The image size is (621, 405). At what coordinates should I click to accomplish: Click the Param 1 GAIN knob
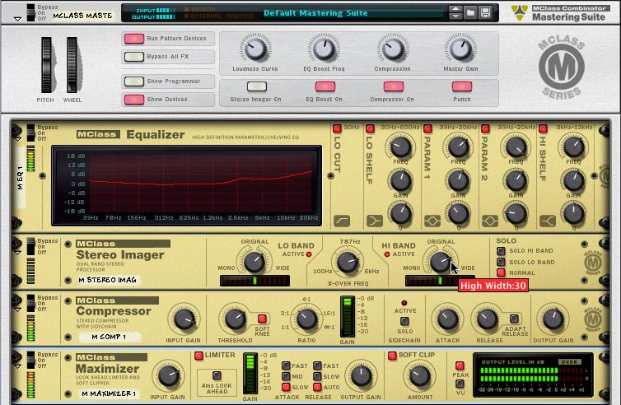pyautogui.click(x=458, y=181)
